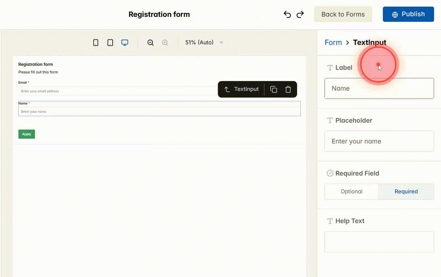The image size is (441, 277).
Task: Click inside the empty Help Text field
Action: [x=379, y=242]
